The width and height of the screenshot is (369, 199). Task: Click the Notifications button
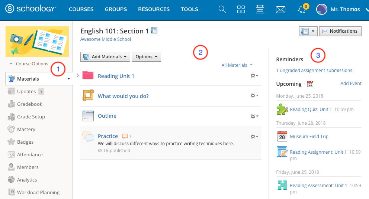340,31
